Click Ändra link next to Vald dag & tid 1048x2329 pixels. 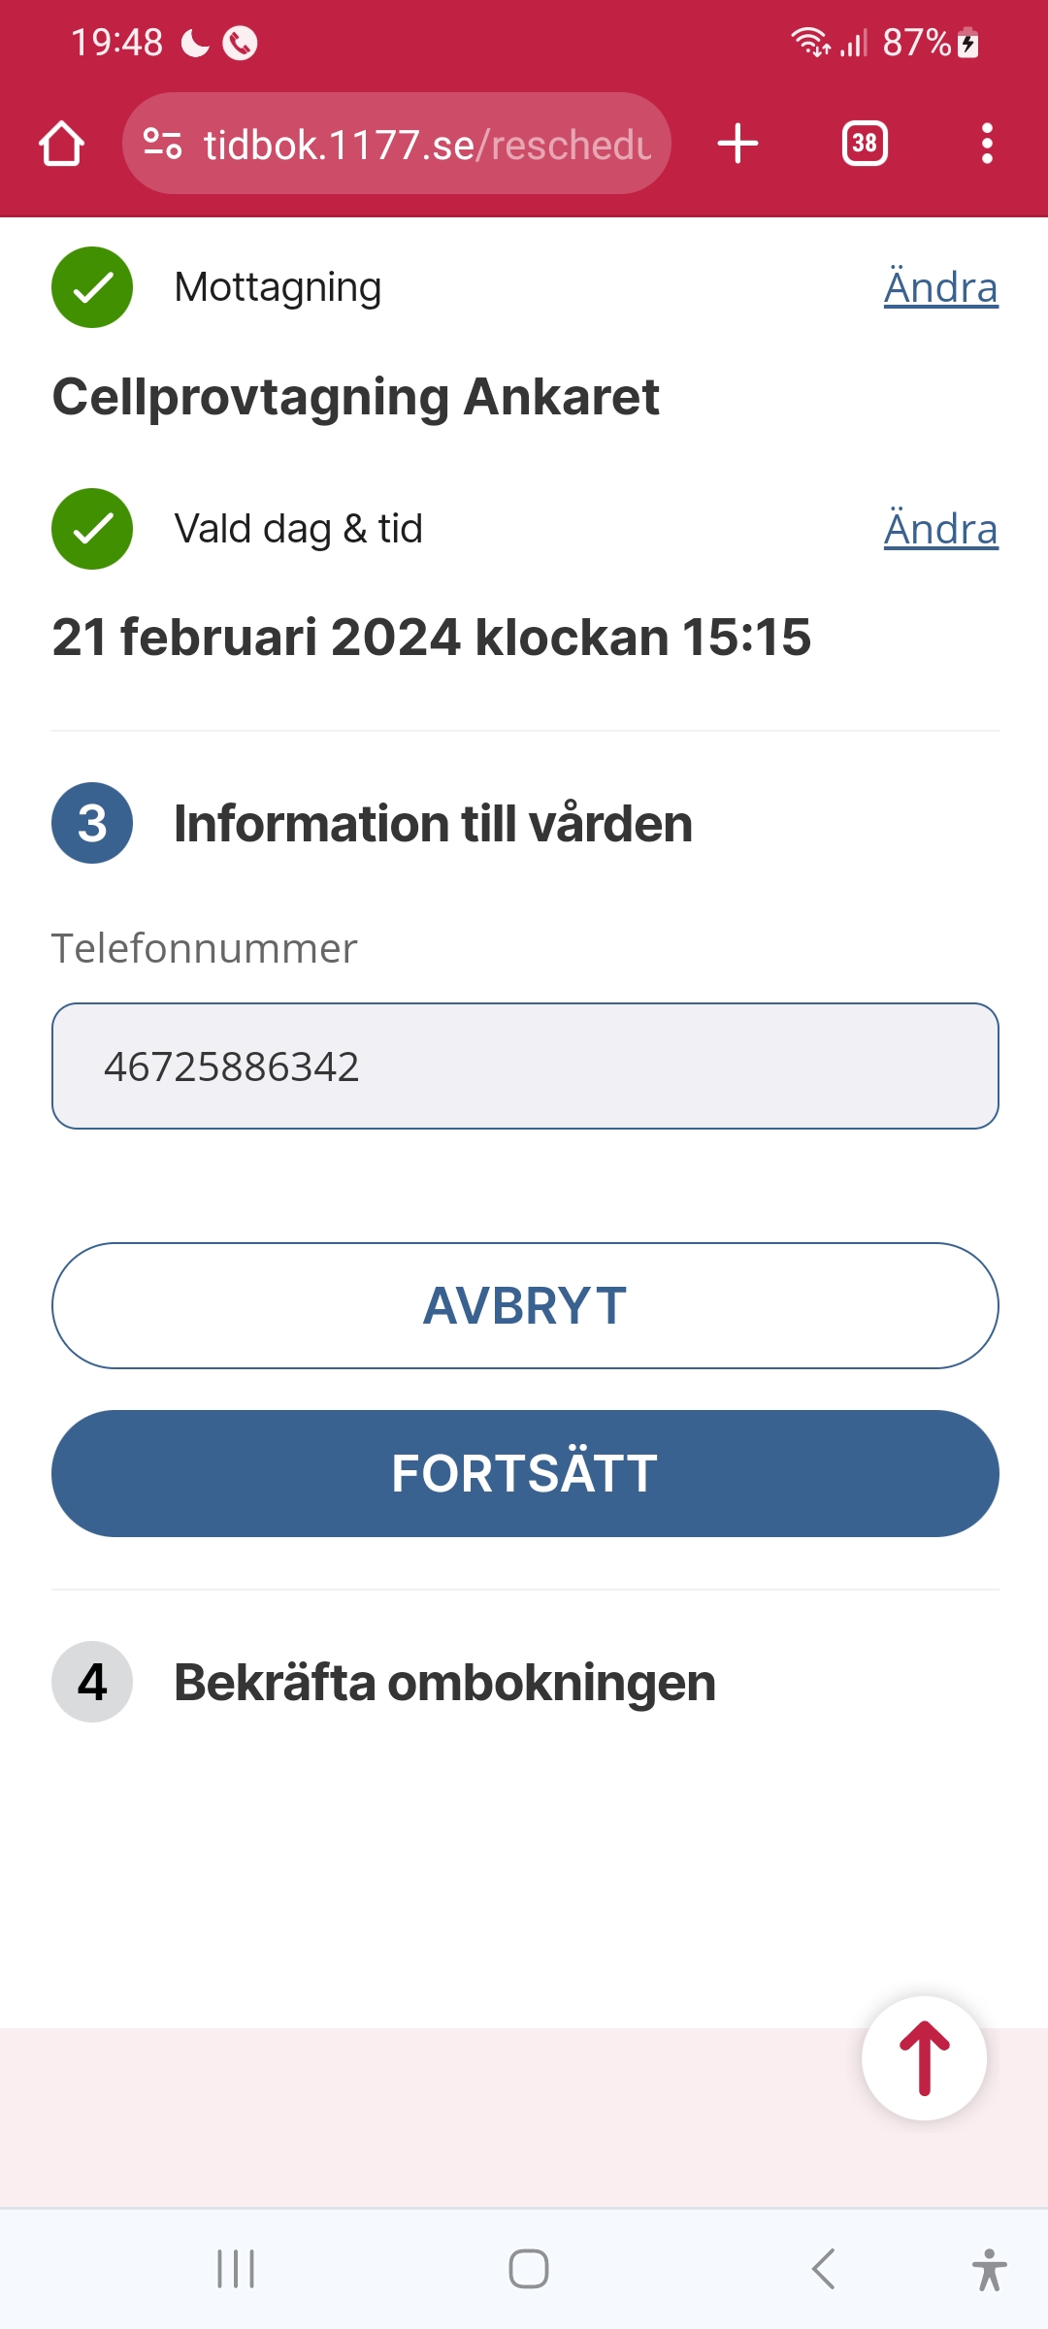coord(940,529)
